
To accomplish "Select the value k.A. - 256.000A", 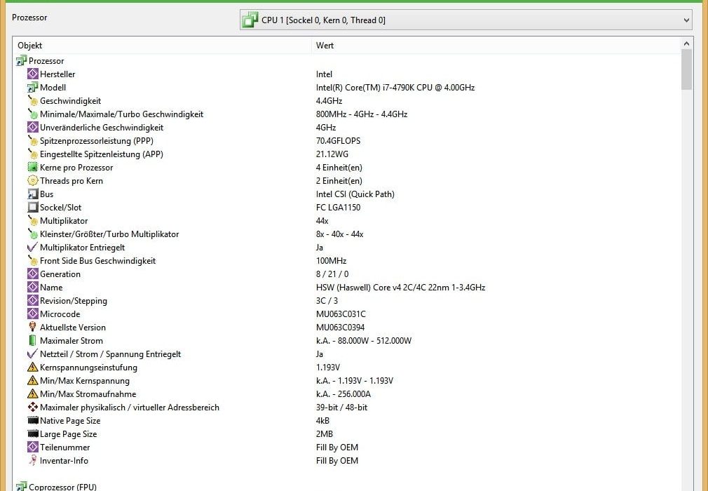I will [x=343, y=394].
